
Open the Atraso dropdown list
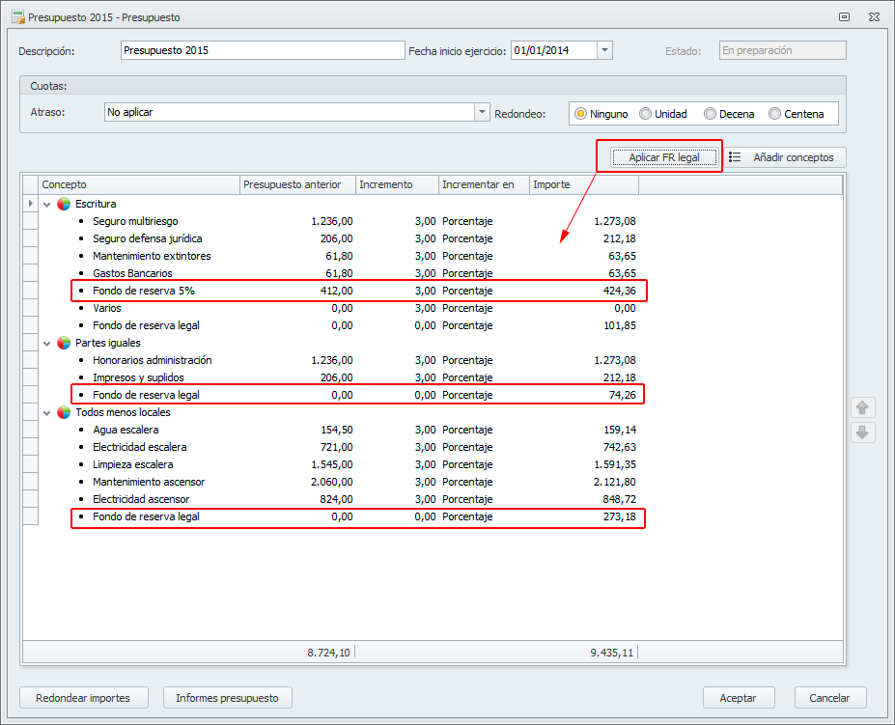482,112
